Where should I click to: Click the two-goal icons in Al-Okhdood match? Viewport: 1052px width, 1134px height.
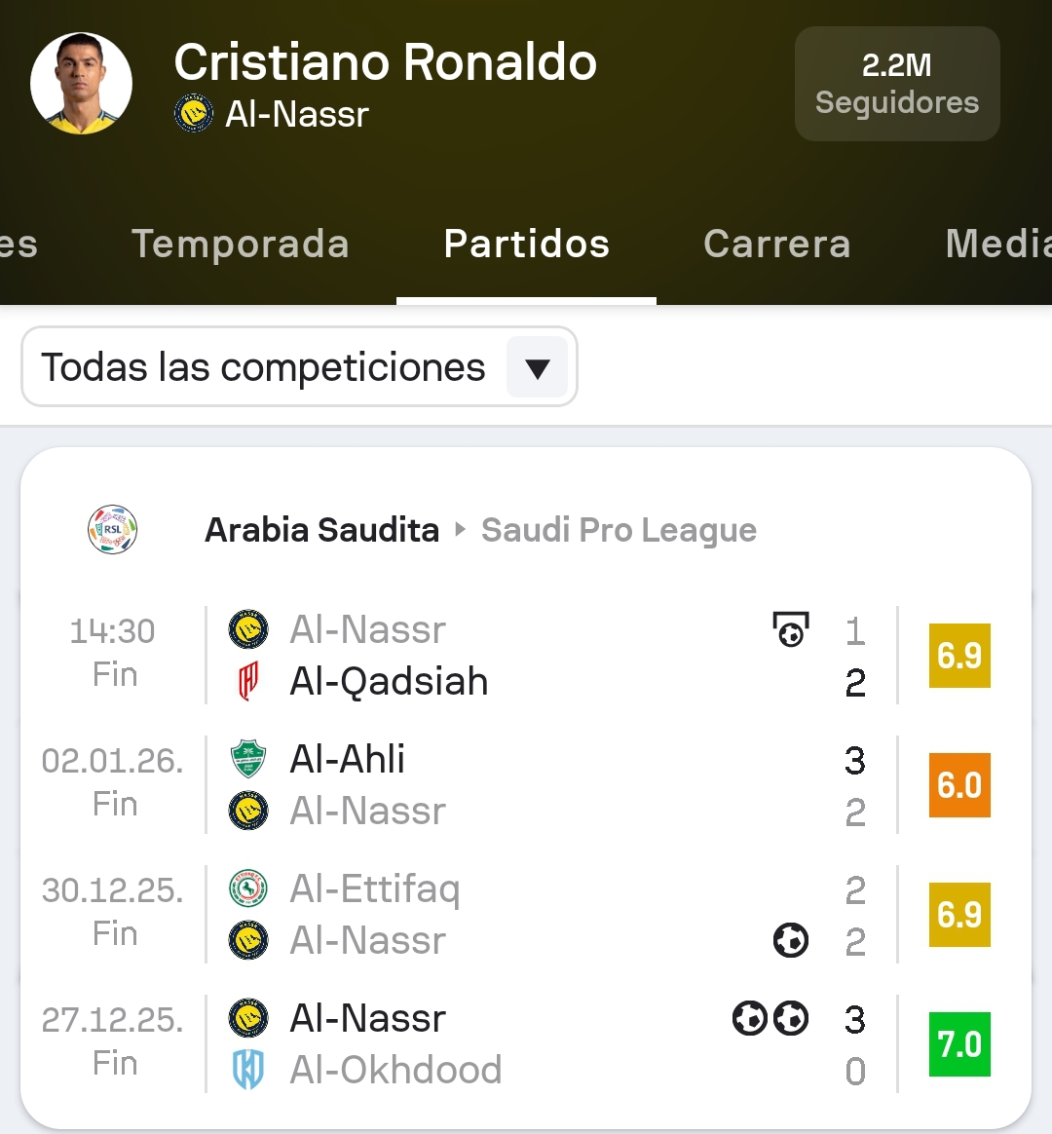coord(770,1018)
